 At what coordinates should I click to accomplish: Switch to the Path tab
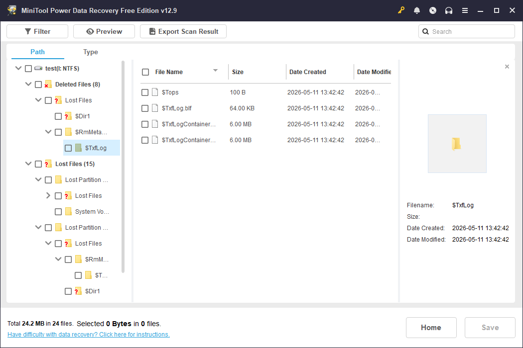click(37, 52)
